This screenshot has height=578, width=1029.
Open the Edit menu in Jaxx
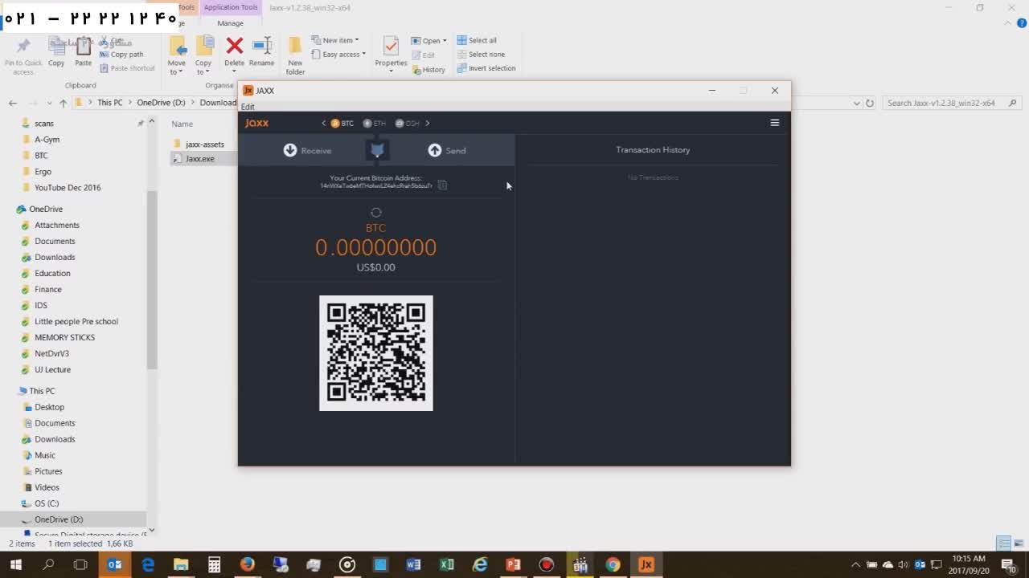coord(248,107)
